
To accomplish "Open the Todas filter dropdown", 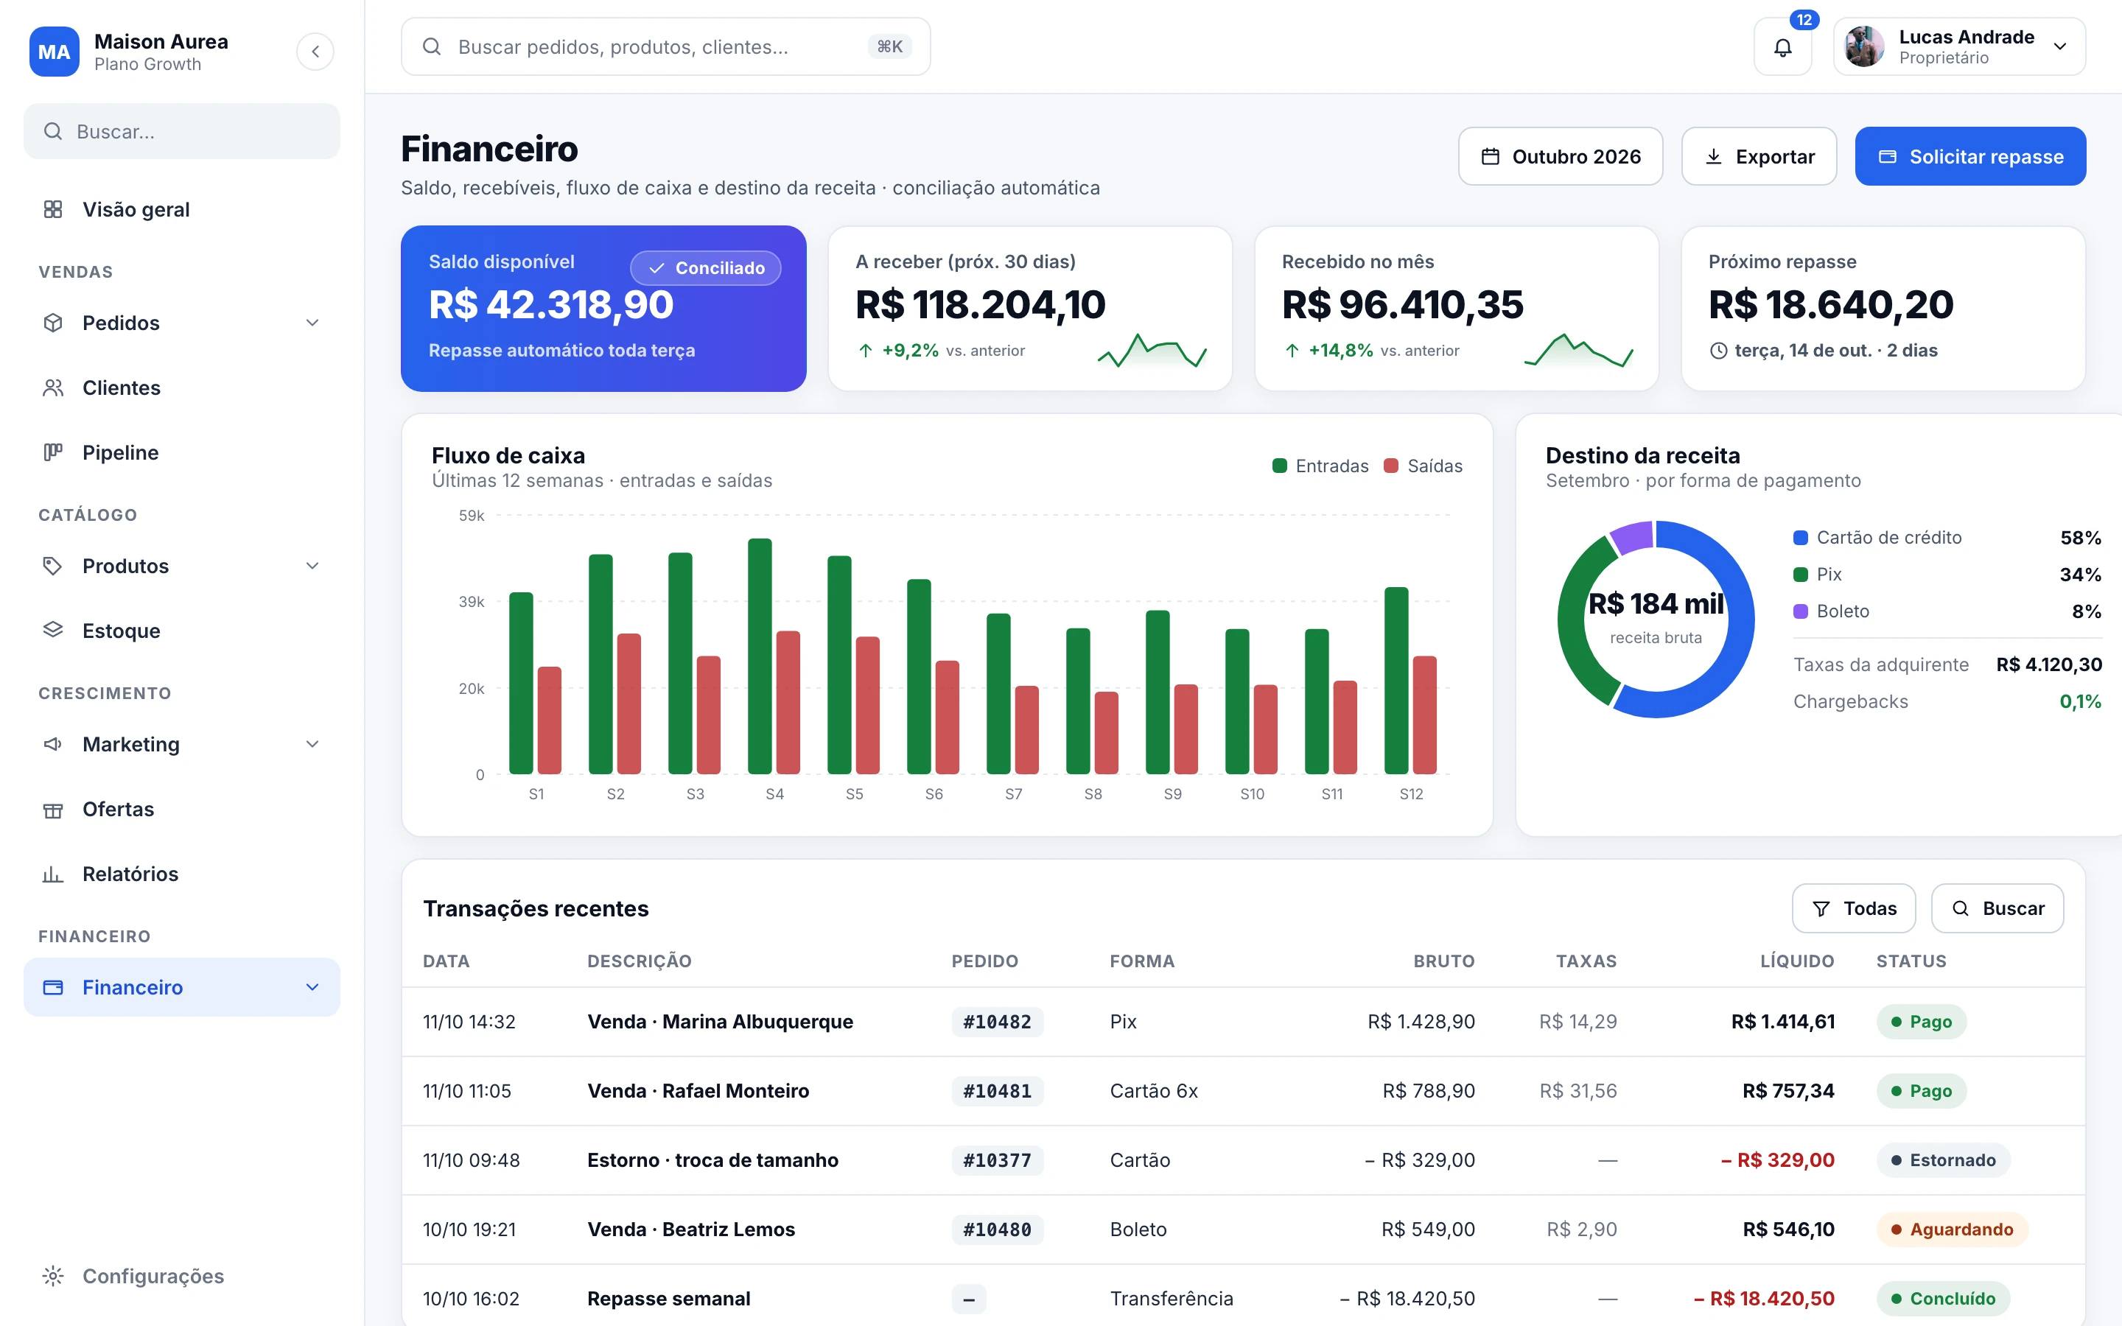I will (x=1854, y=908).
